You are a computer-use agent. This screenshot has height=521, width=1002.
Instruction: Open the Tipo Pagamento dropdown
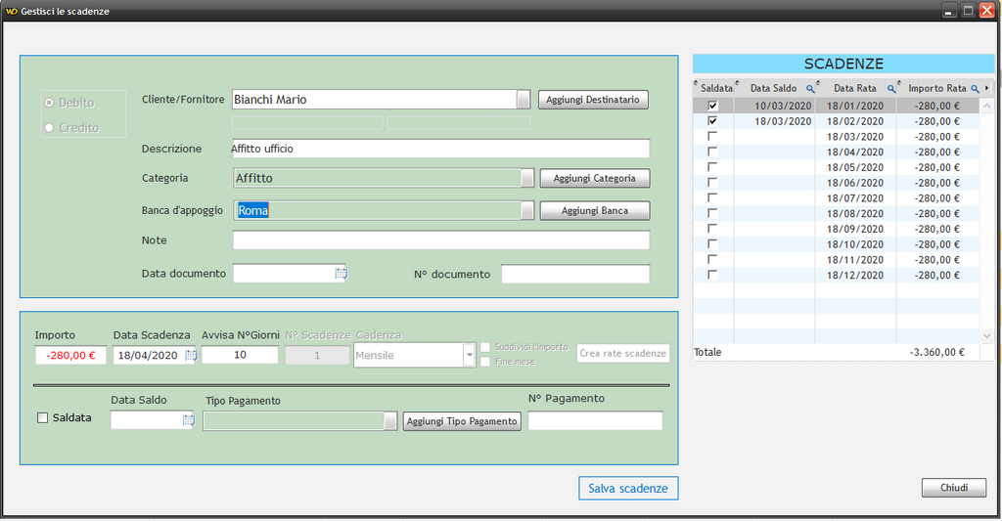click(391, 420)
